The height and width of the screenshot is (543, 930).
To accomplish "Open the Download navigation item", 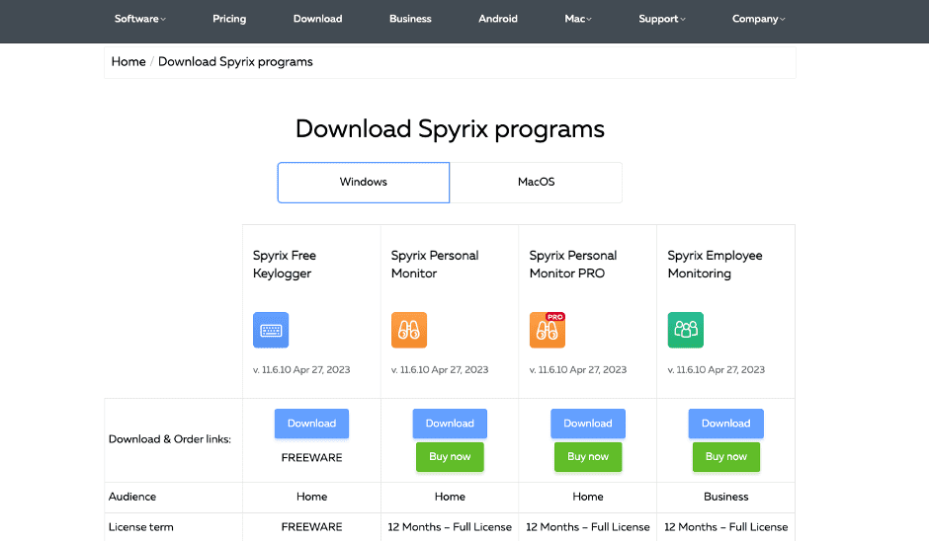I will pyautogui.click(x=317, y=19).
